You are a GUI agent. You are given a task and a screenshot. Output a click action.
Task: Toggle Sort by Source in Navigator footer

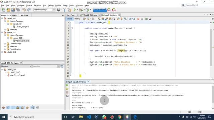click(x=37, y=107)
